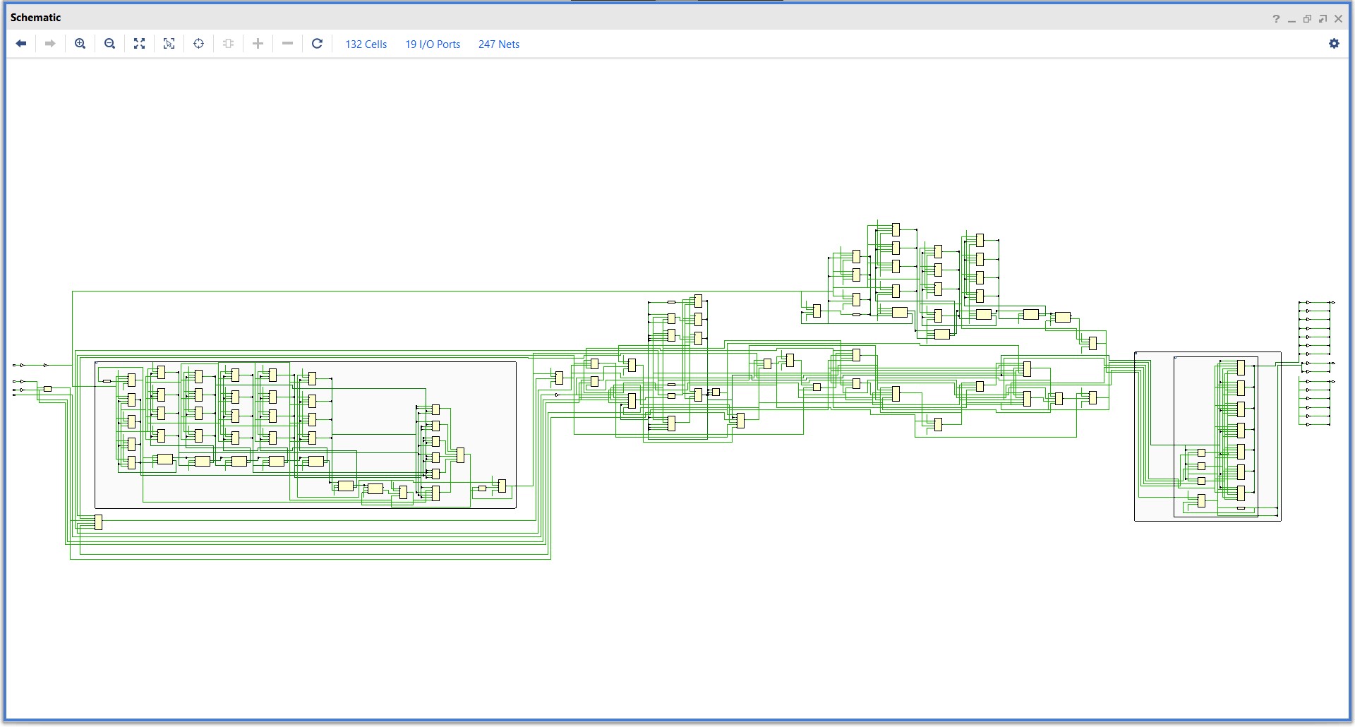Click the forward arrow (next view) icon
This screenshot has width=1355, height=727.
coord(50,44)
